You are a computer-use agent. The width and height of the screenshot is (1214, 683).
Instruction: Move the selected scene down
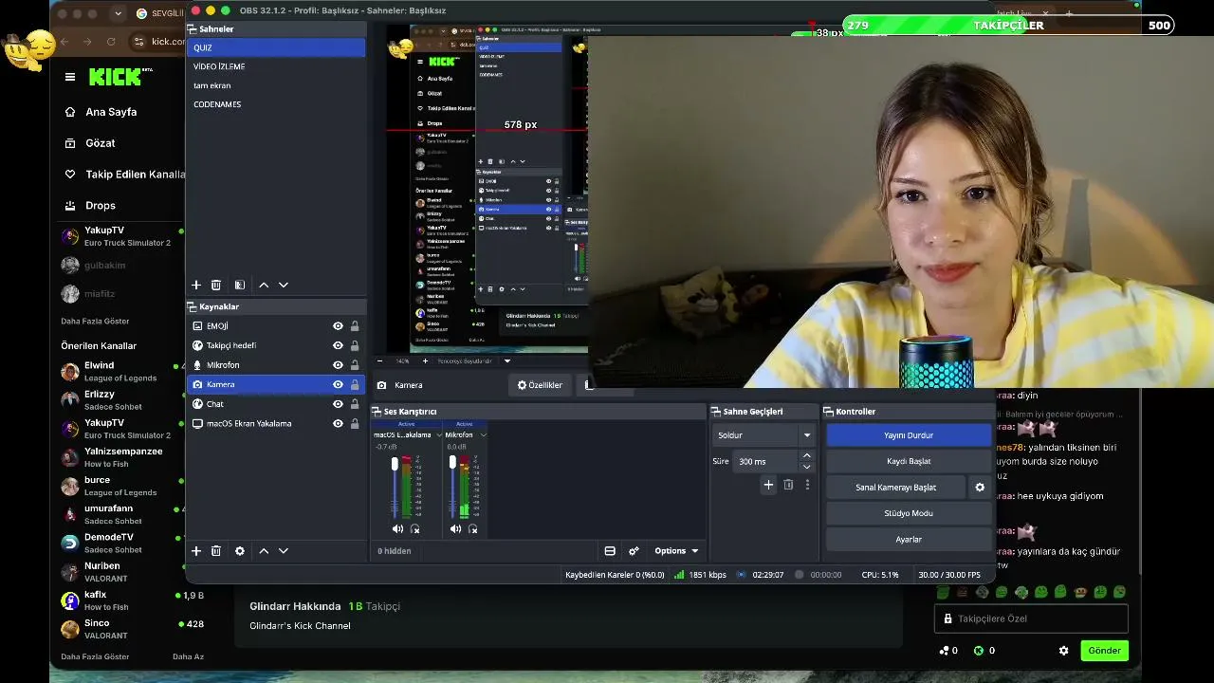tap(283, 285)
